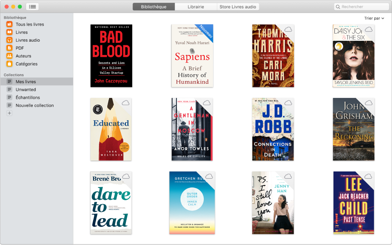
Task: Open the Librairie tab
Action: click(196, 7)
